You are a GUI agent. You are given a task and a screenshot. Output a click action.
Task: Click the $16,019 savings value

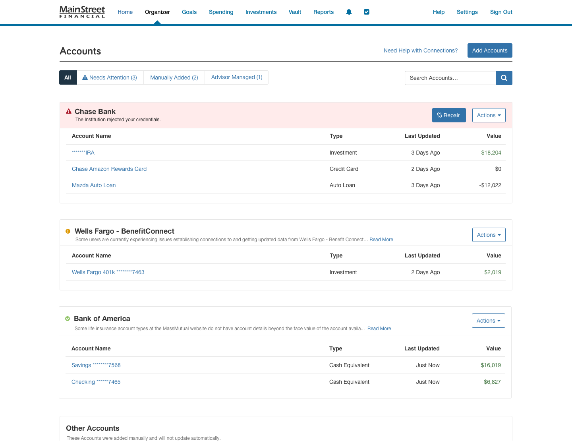[491, 365]
